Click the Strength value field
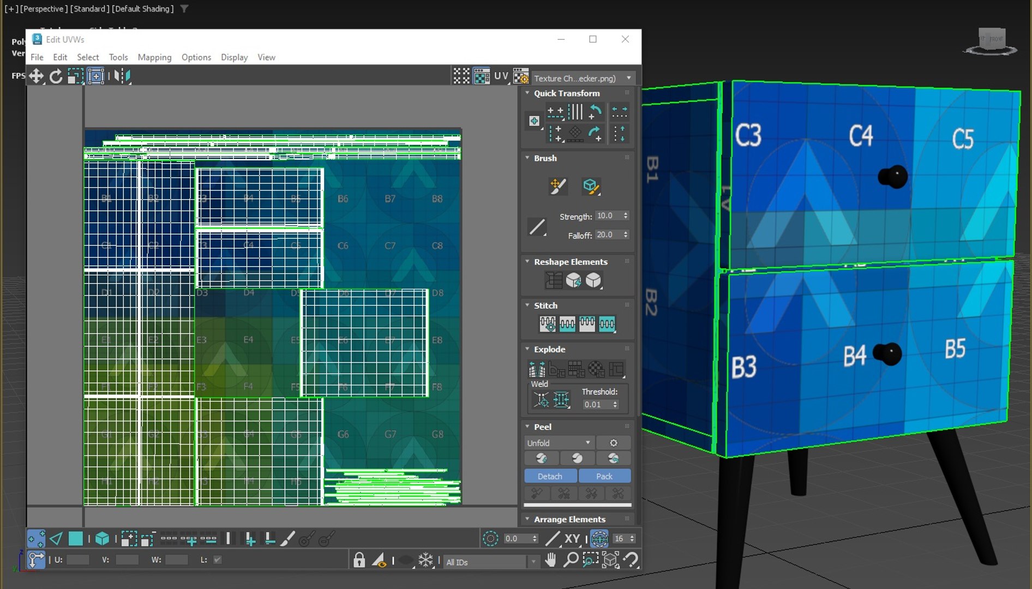 click(x=608, y=216)
